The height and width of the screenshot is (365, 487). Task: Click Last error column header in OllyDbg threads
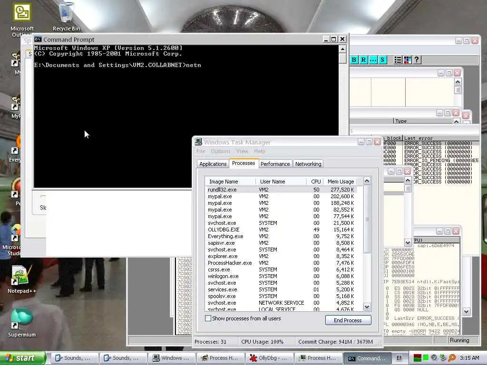pos(441,138)
